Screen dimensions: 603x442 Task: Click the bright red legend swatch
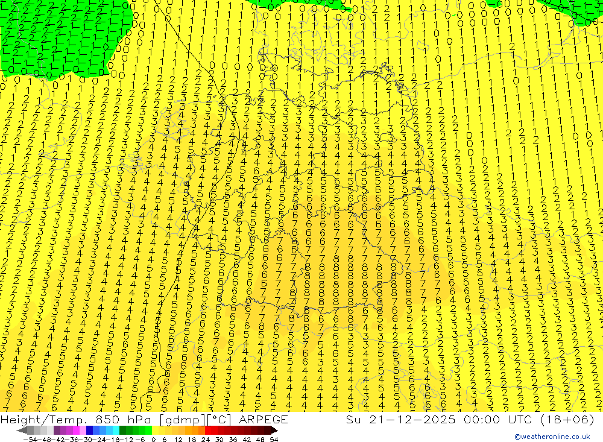(208, 431)
